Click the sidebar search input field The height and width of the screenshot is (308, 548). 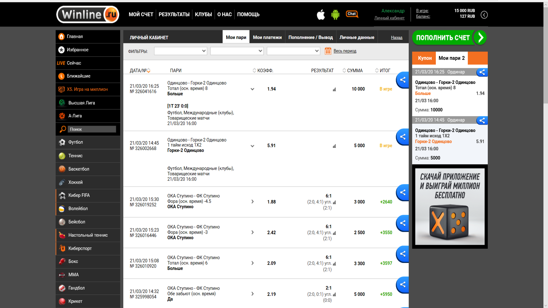(92, 129)
